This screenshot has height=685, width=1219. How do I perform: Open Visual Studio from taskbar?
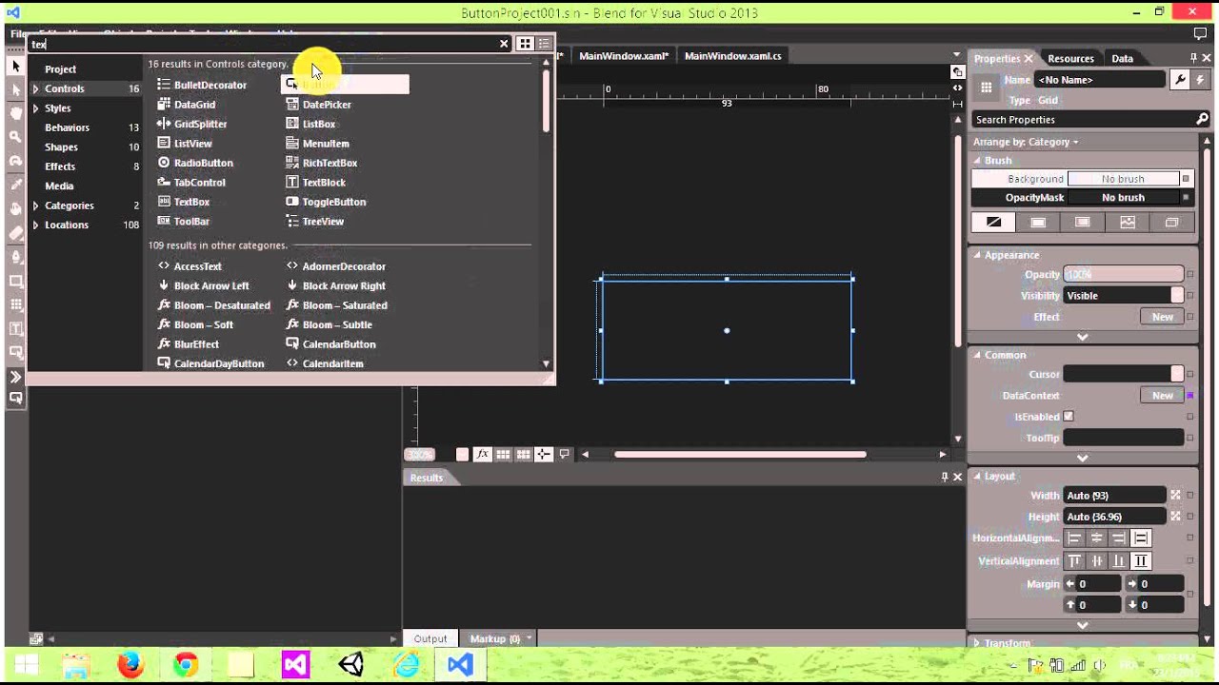460,664
